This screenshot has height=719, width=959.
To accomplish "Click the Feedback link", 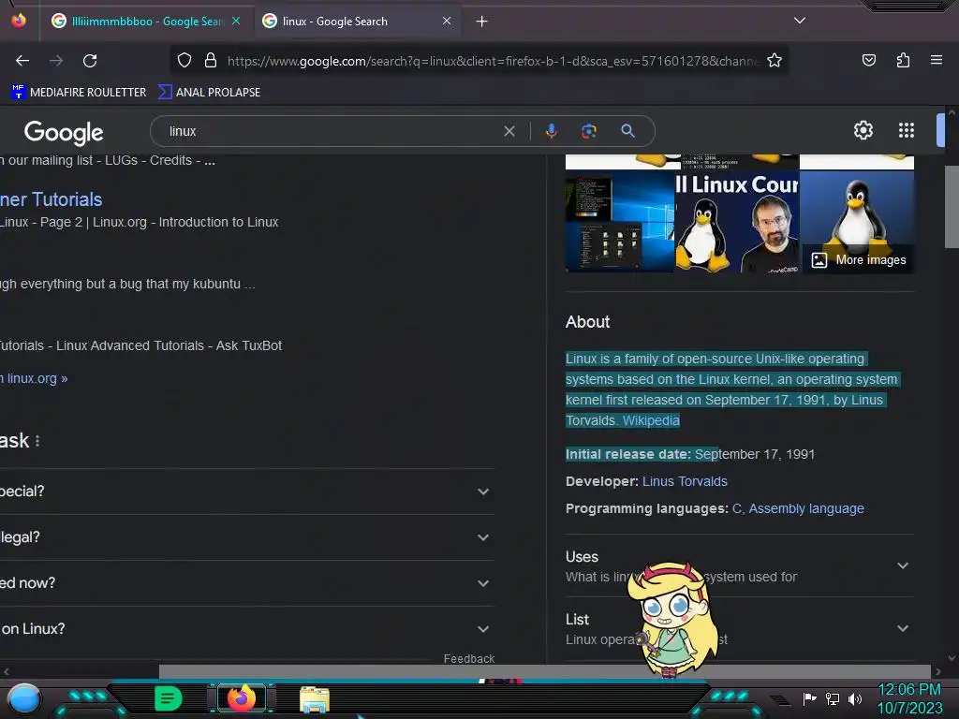I will tap(469, 658).
